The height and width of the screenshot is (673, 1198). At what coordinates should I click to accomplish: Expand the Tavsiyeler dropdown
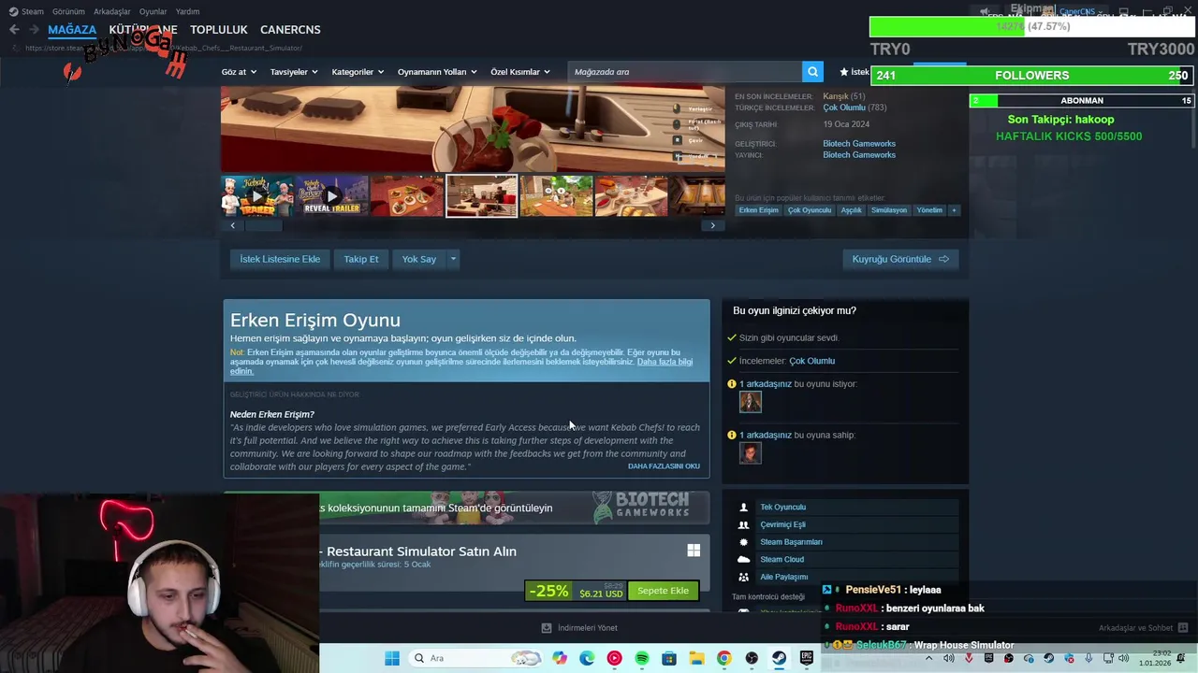(294, 72)
